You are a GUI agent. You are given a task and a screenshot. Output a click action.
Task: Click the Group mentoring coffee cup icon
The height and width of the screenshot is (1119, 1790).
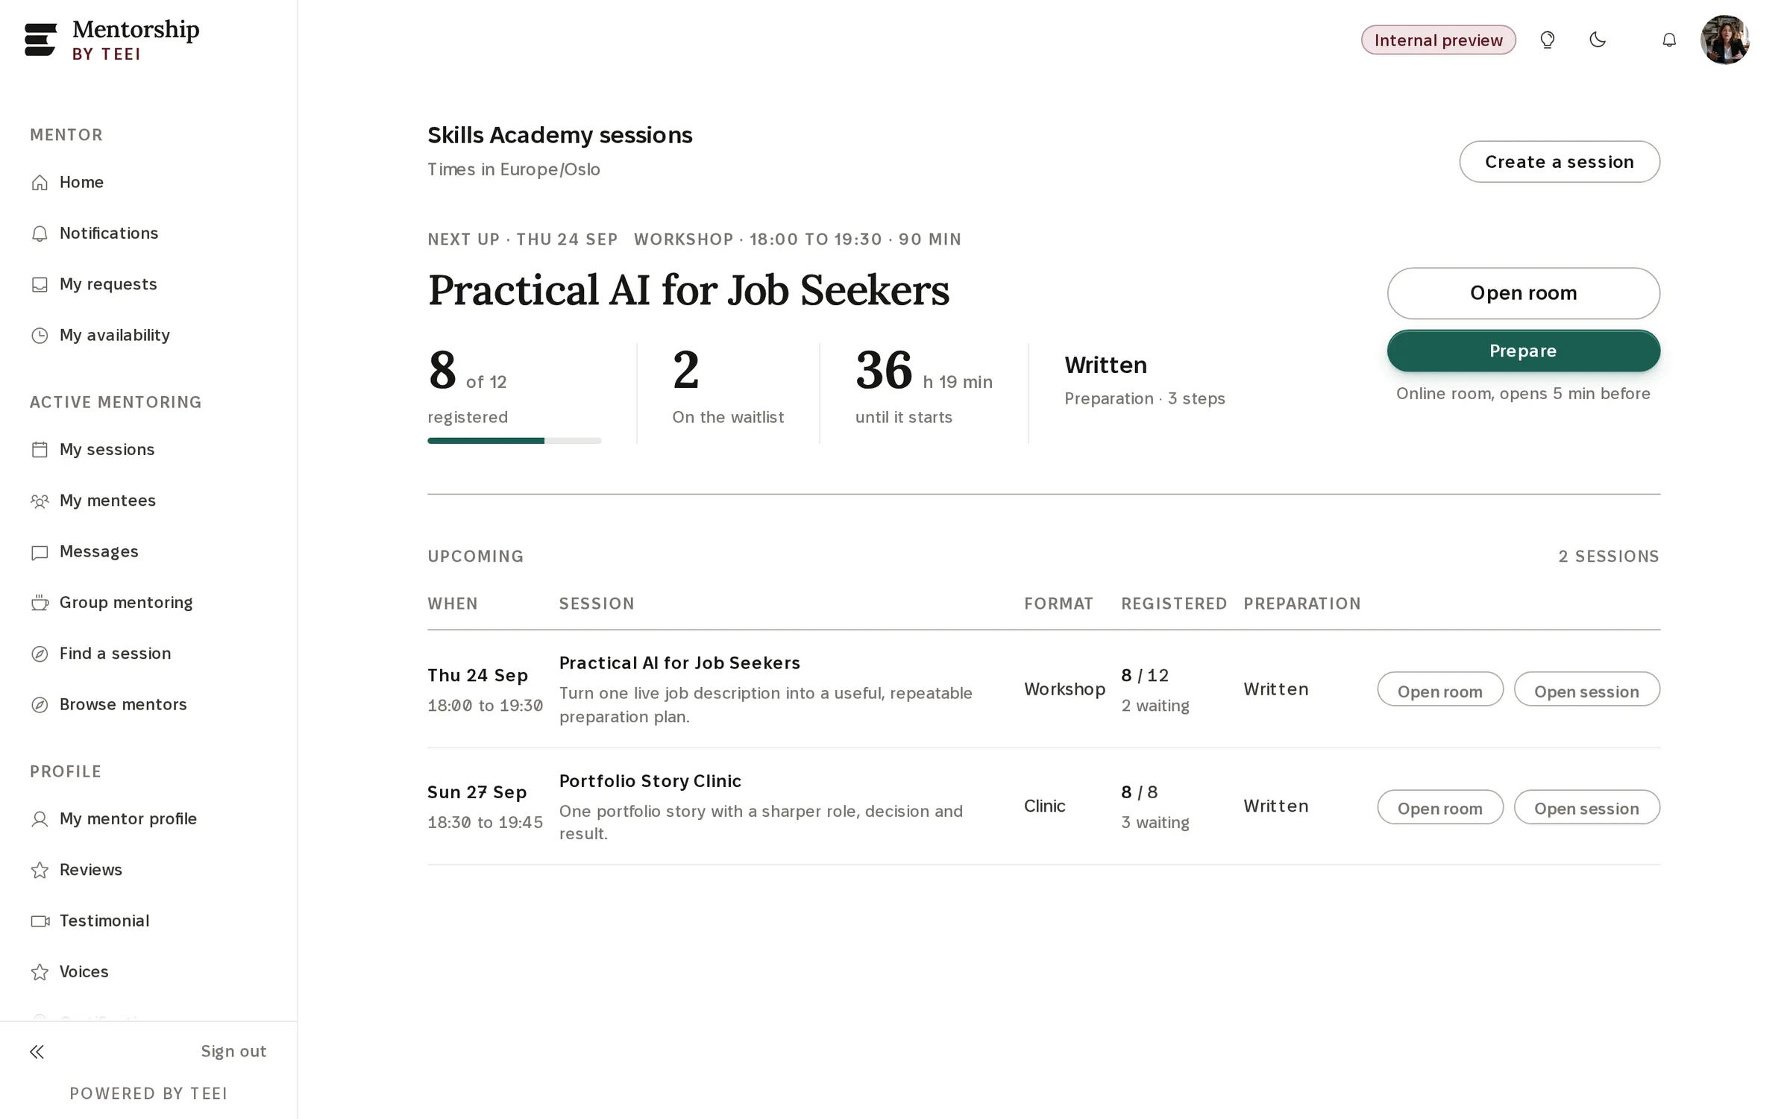(40, 603)
